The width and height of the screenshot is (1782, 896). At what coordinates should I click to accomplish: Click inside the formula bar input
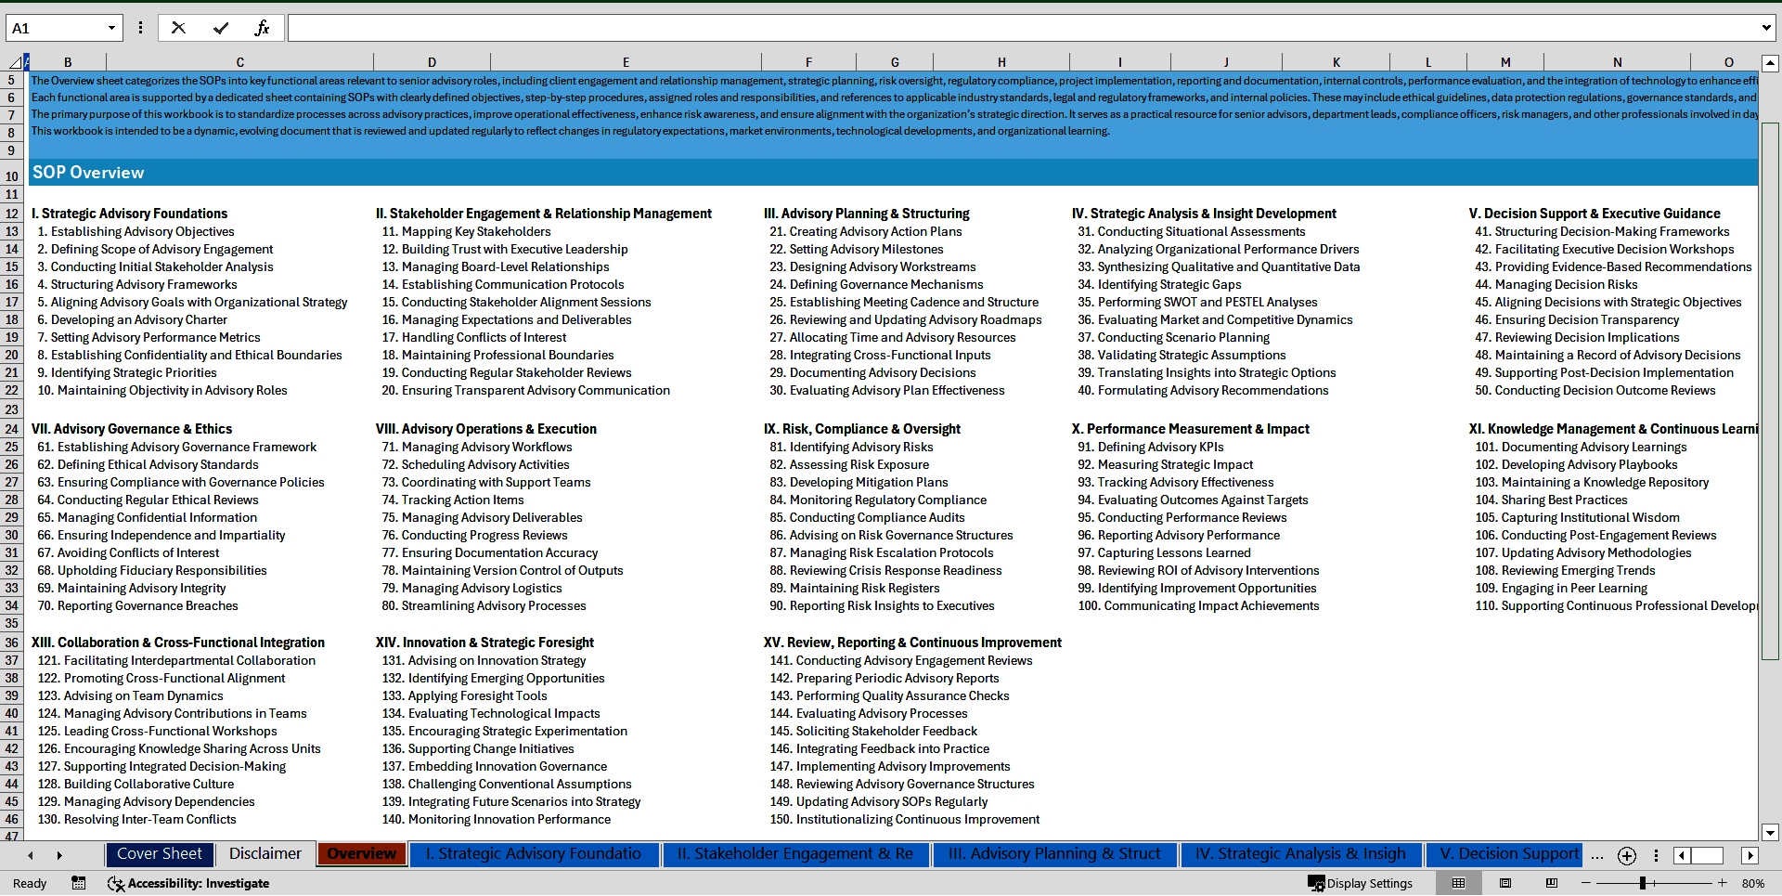tap(1021, 28)
